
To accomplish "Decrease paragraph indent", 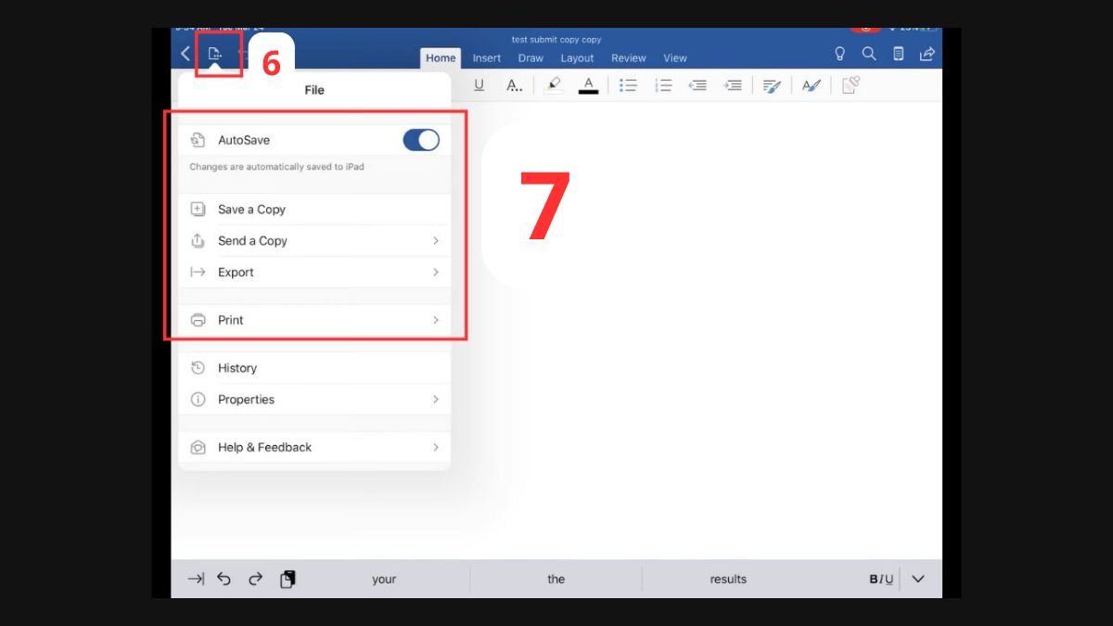I will (697, 85).
